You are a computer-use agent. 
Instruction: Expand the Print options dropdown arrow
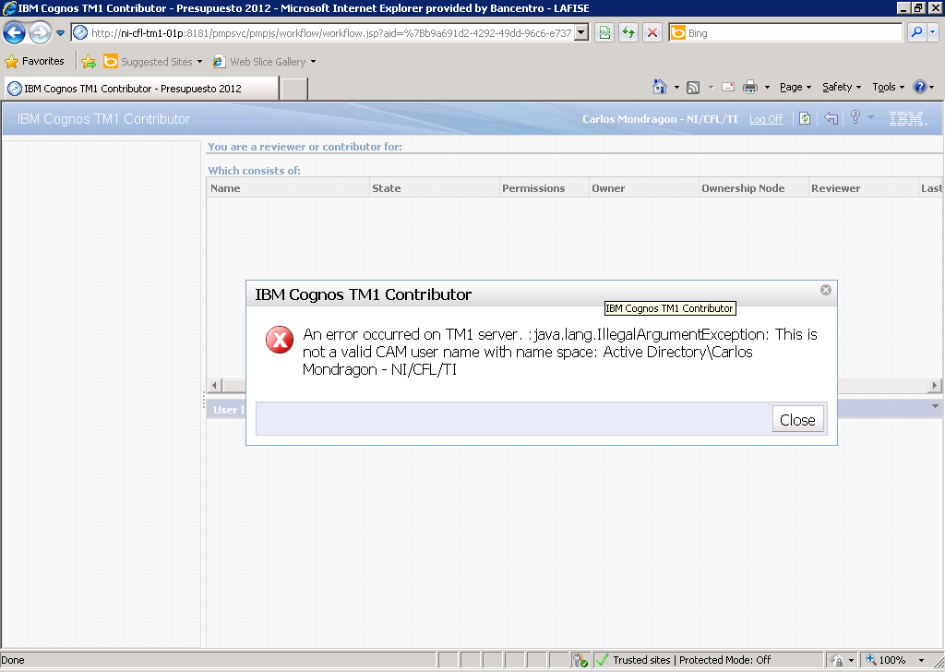coord(767,88)
